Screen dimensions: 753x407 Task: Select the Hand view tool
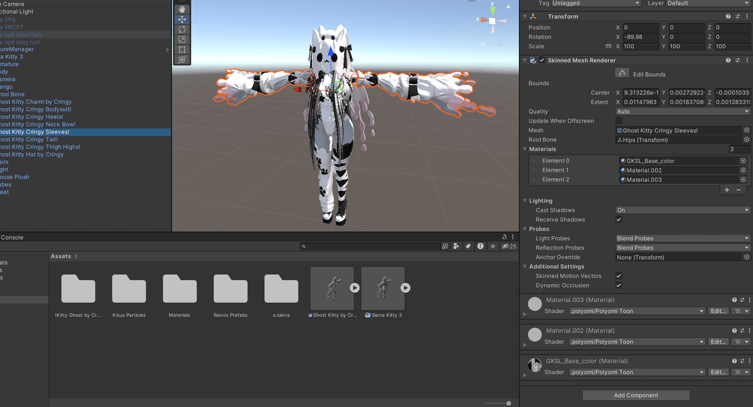pyautogui.click(x=182, y=9)
